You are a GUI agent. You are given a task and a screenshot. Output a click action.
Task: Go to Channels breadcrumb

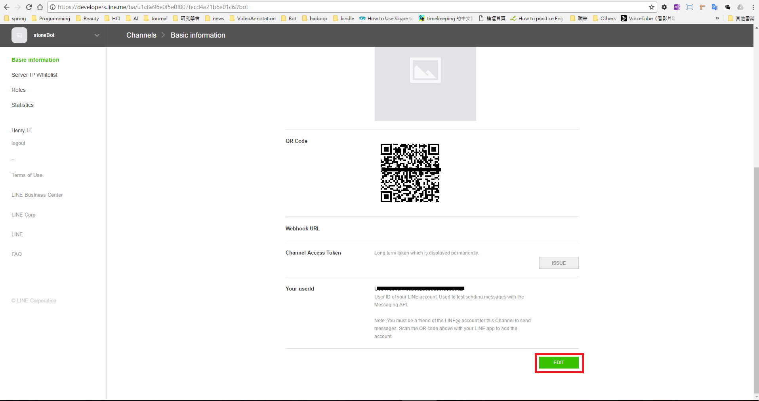[x=141, y=35]
